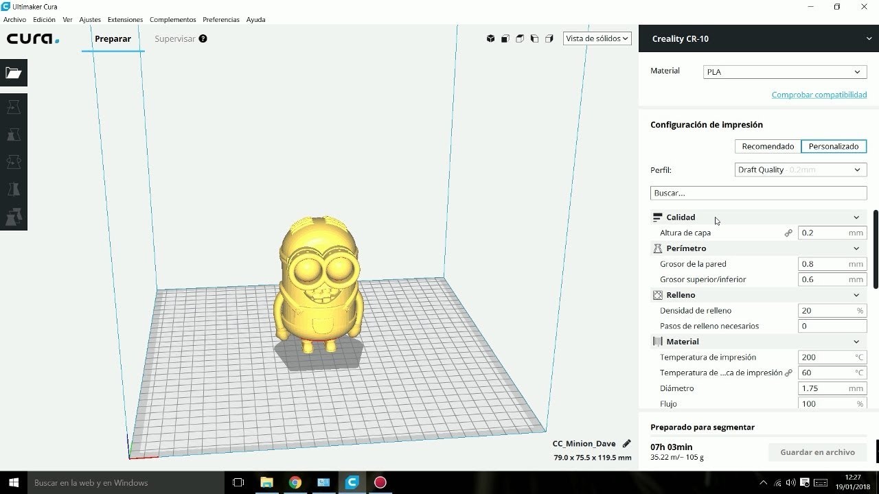The image size is (879, 494).
Task: Open File Explorer from taskbar
Action: tap(266, 482)
